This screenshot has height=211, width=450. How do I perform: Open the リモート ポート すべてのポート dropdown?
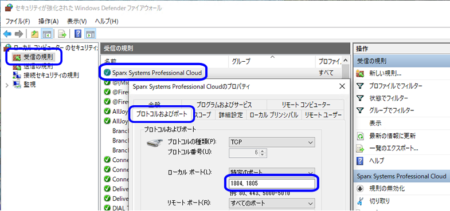[x=272, y=203]
